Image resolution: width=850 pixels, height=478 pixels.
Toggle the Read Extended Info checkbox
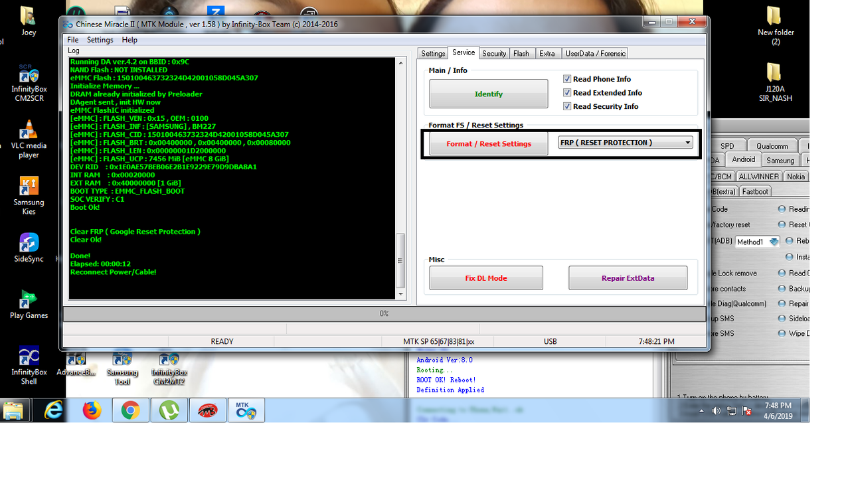coord(567,93)
